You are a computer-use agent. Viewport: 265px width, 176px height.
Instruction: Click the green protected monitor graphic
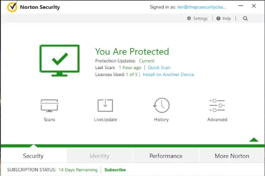[59, 60]
